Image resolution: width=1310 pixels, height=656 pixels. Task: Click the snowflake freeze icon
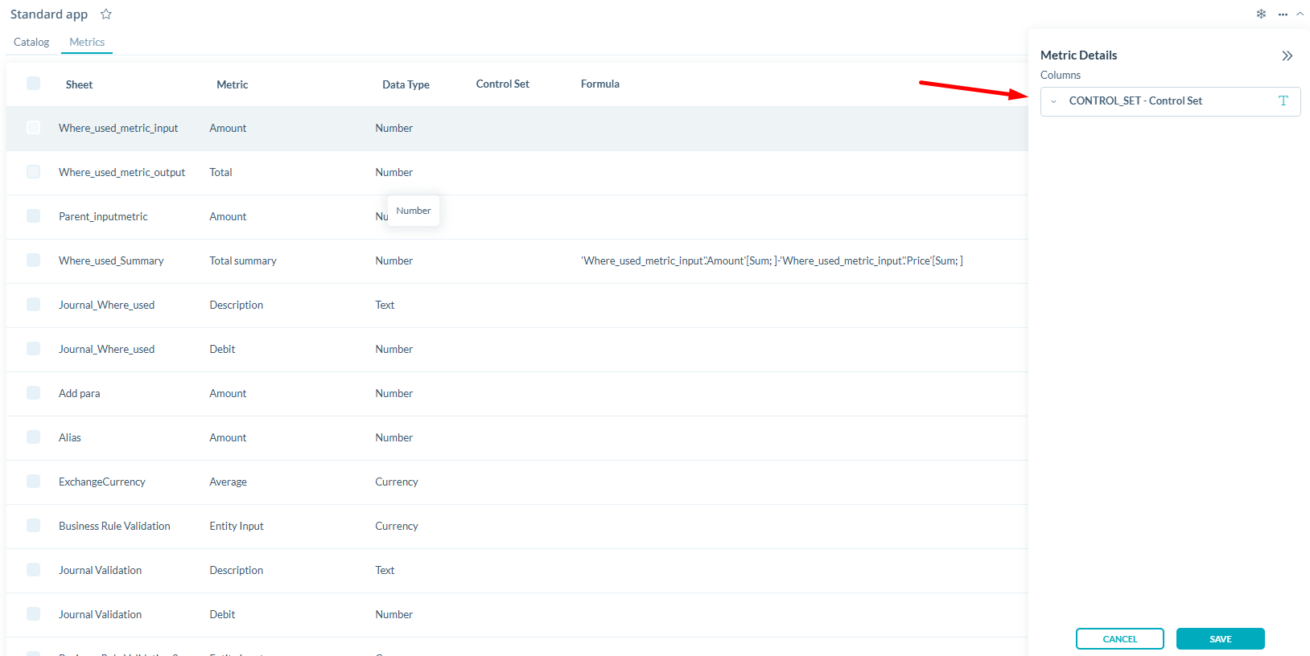(x=1261, y=14)
